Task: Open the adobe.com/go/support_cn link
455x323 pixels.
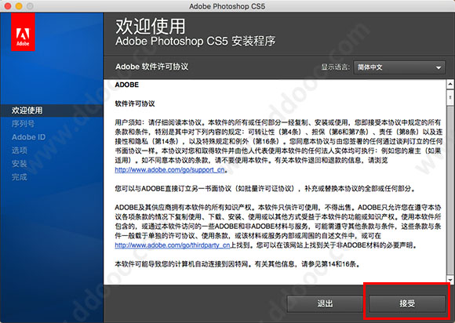Action: (169, 170)
